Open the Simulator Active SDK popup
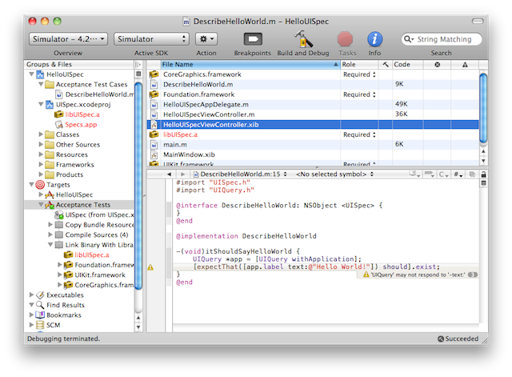 click(151, 39)
